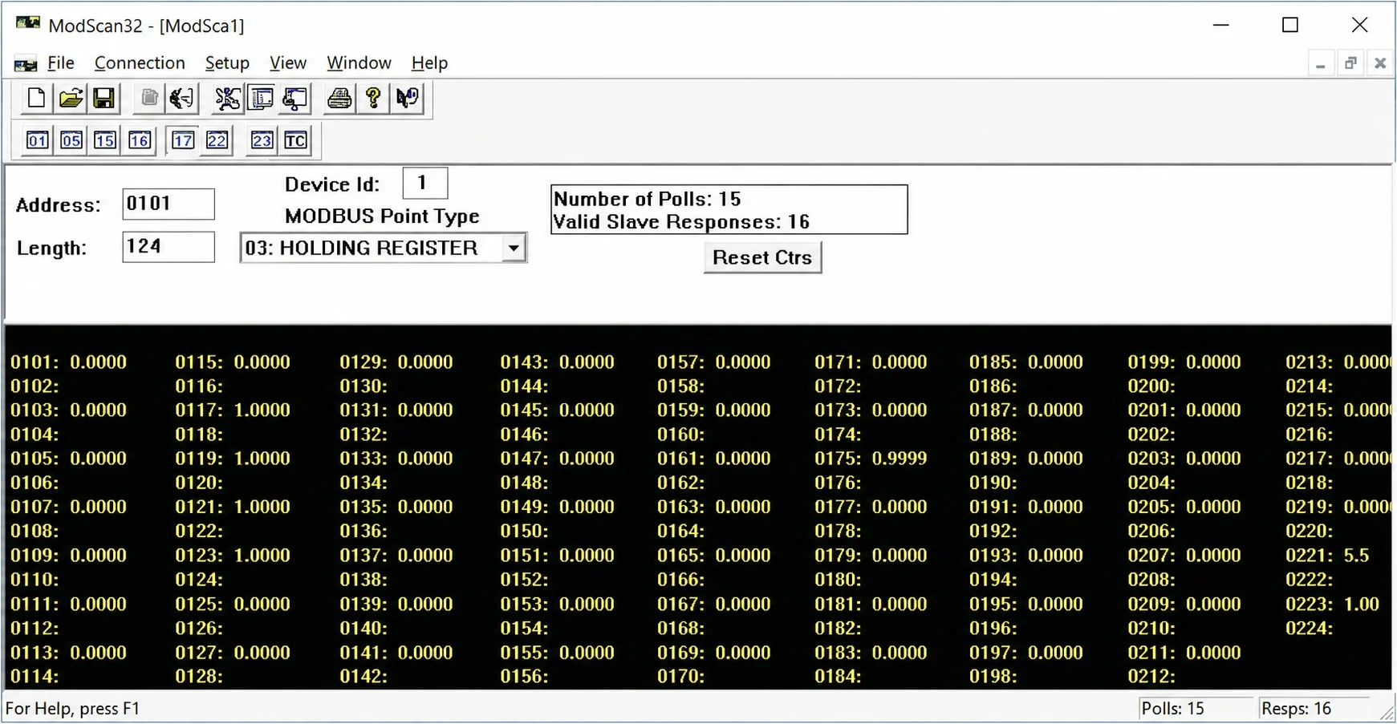Screen dimensions: 1397x724
Task: Click the Valid Slave Responses: 16 text
Action: [681, 222]
